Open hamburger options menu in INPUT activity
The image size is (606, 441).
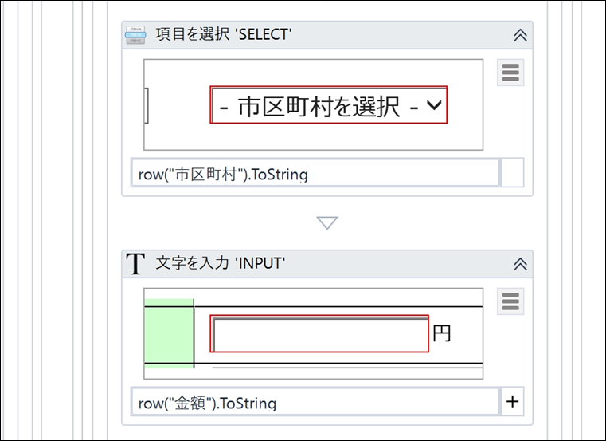(x=510, y=301)
